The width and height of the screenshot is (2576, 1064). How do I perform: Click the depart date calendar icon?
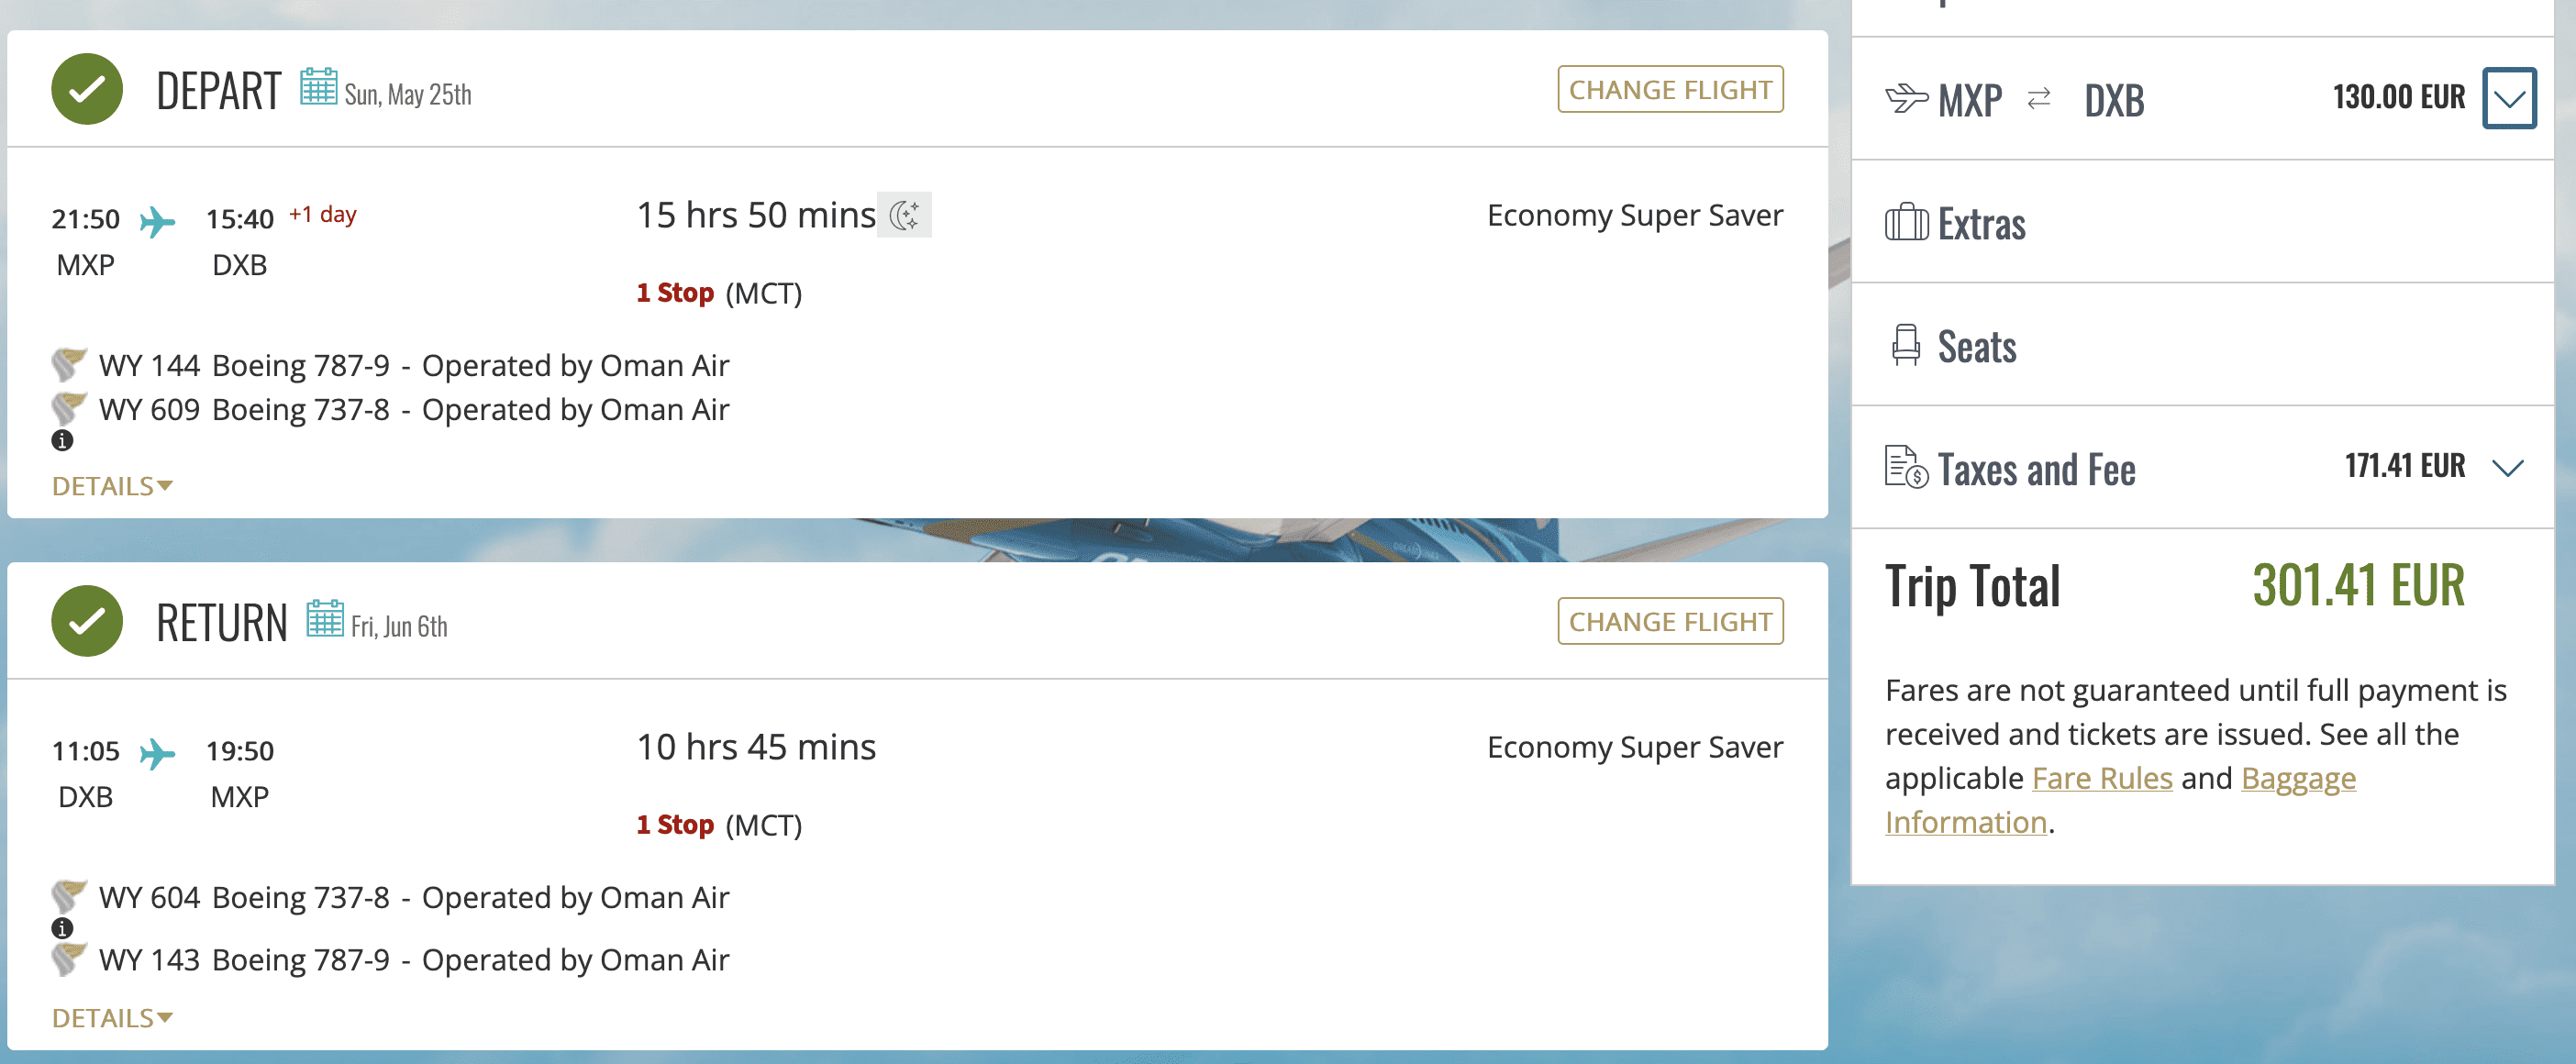[x=318, y=87]
